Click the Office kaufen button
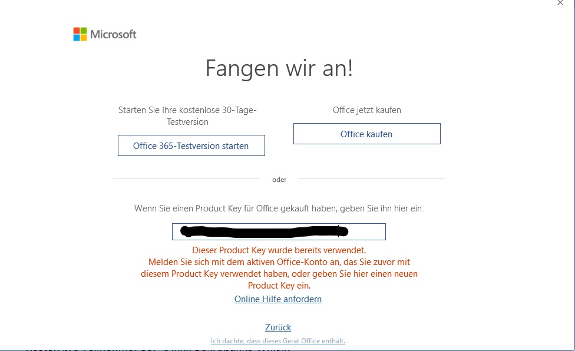Viewport: 575px width, 351px height. click(366, 134)
